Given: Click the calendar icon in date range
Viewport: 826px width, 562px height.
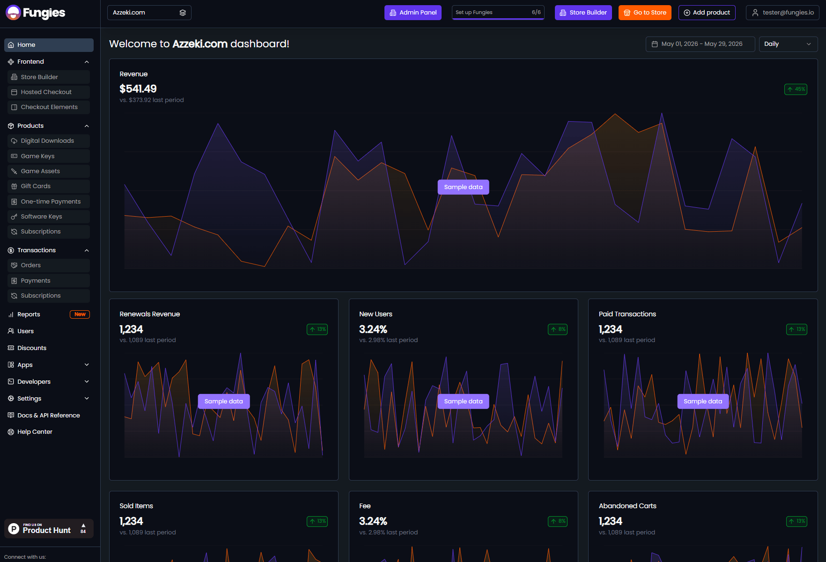Looking at the screenshot, I should [655, 44].
